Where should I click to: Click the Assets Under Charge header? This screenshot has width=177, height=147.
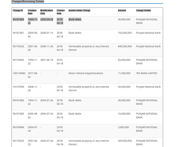pos(79,10)
